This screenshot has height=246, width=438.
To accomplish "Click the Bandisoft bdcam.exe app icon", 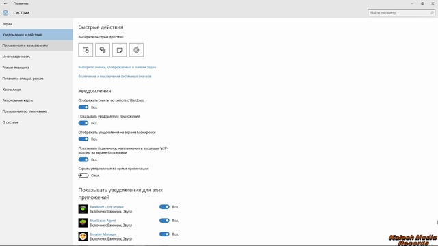I will [83, 209].
